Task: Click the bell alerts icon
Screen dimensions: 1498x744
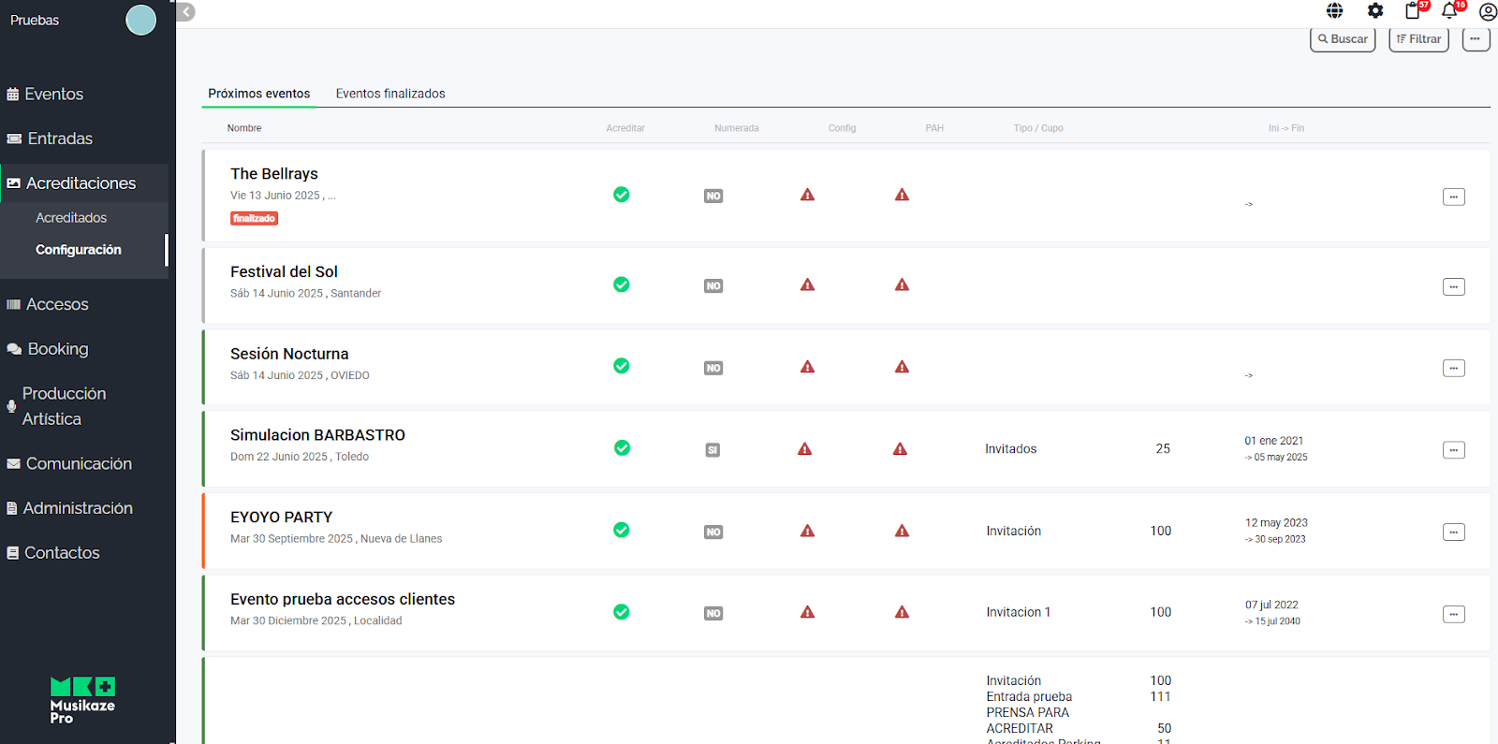Action: click(x=1449, y=11)
